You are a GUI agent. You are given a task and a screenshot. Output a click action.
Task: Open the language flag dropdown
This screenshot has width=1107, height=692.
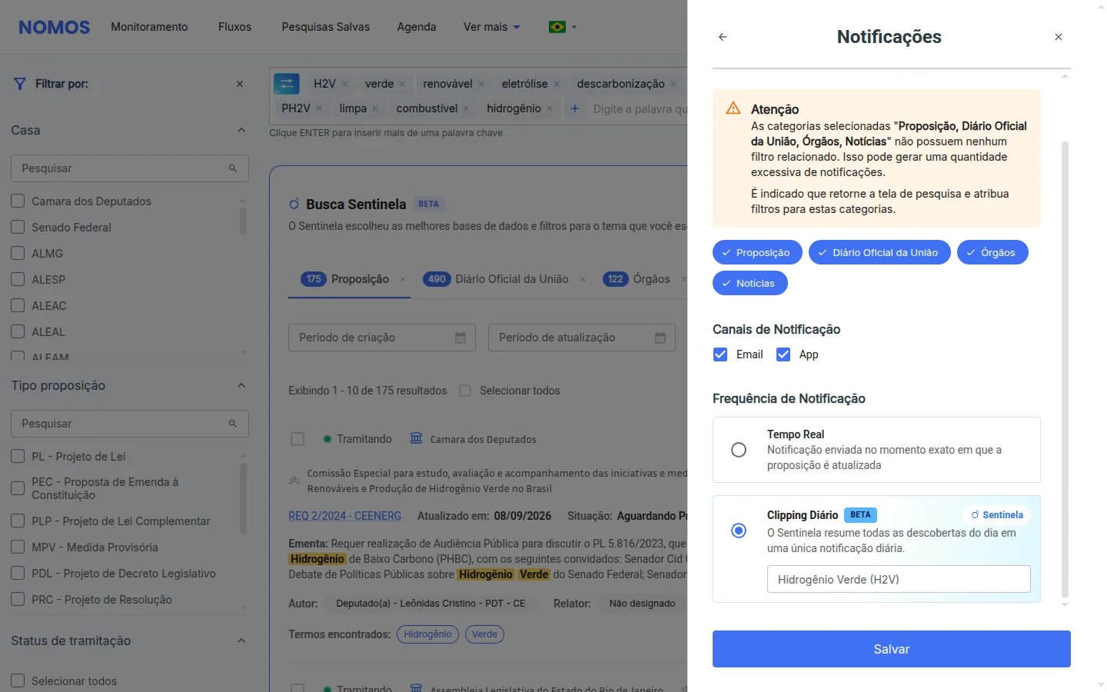click(563, 27)
